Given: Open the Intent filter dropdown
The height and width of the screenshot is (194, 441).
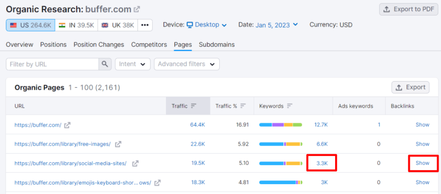Looking at the screenshot, I should click(133, 64).
